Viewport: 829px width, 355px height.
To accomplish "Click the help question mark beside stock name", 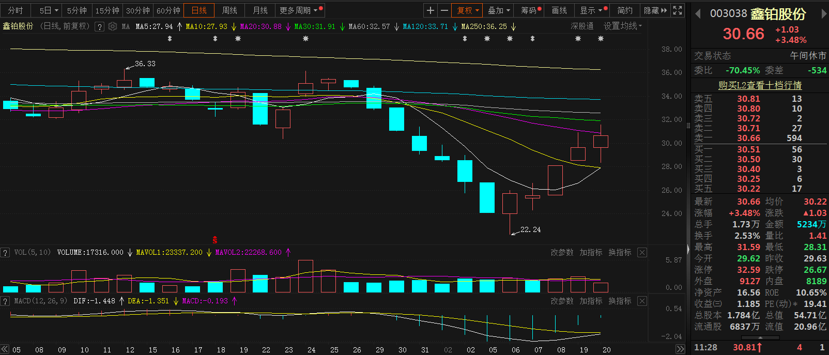I will [99, 26].
